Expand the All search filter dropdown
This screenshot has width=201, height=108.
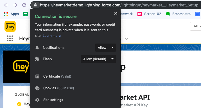coord(196,26)
